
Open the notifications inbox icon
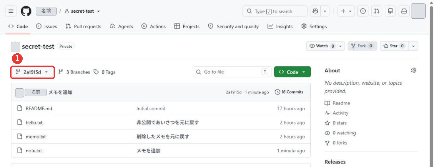pyautogui.click(x=404, y=11)
